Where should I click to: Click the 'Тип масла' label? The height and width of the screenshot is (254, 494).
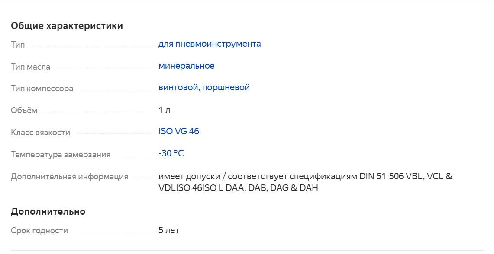(30, 67)
